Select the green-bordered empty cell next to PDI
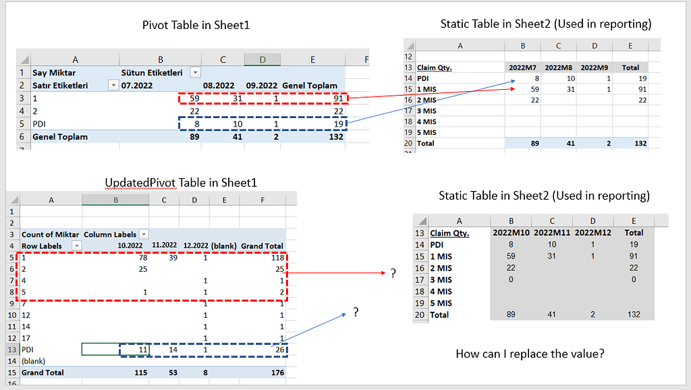The width and height of the screenshot is (691, 390). pos(101,349)
